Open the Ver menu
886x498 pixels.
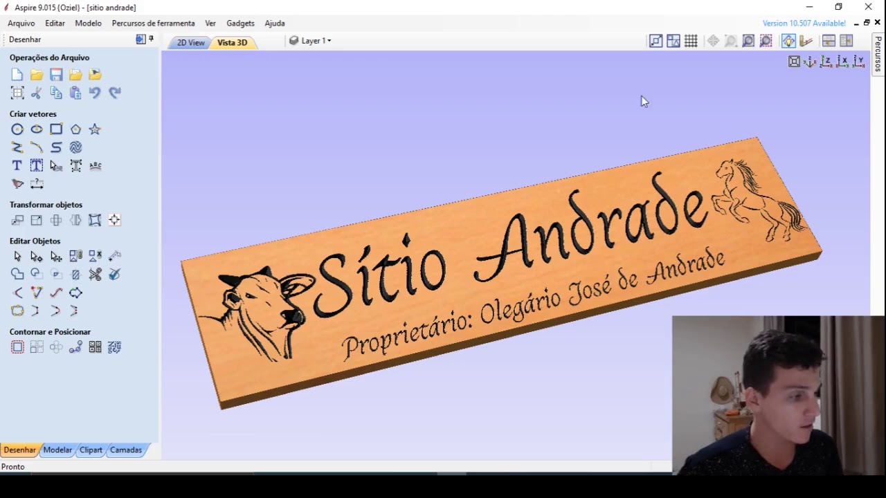coord(210,24)
